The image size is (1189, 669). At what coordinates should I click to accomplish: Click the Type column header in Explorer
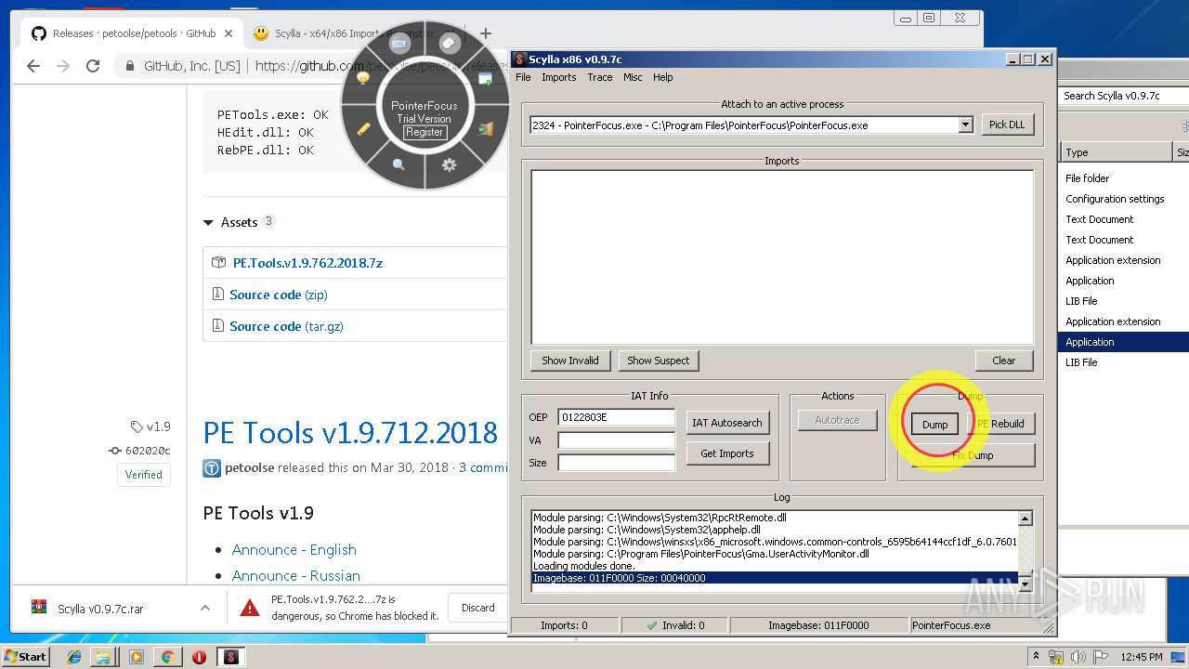click(1117, 152)
